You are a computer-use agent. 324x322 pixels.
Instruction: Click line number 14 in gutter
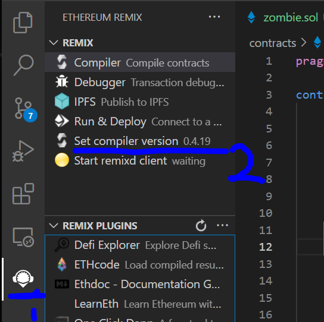266,280
